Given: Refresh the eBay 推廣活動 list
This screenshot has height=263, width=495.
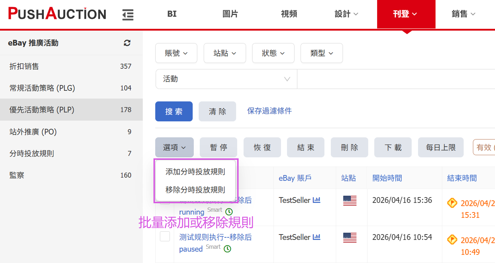Looking at the screenshot, I should pyautogui.click(x=127, y=43).
